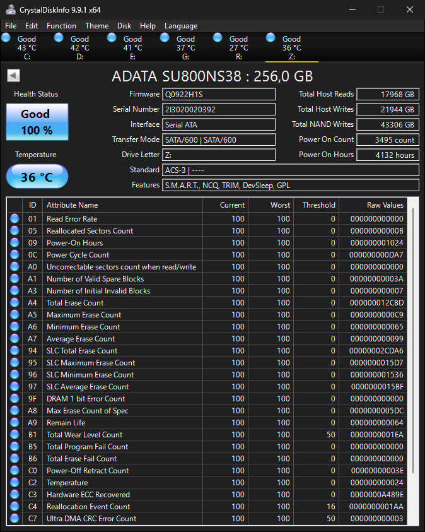The width and height of the screenshot is (425, 532).
Task: Click Total Host Reads value 17968 GB
Action: 388,94
